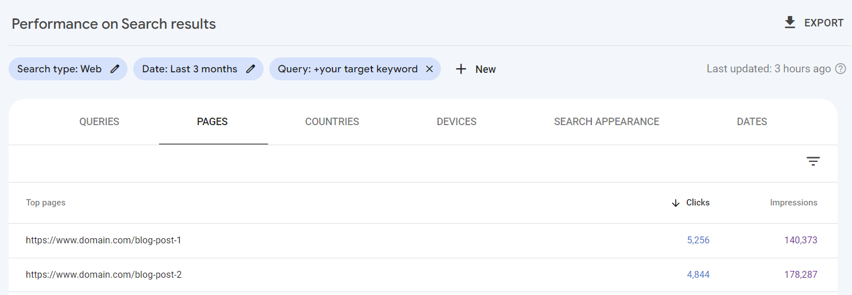Open the Search Appearance tab
Image resolution: width=852 pixels, height=295 pixels.
(606, 122)
